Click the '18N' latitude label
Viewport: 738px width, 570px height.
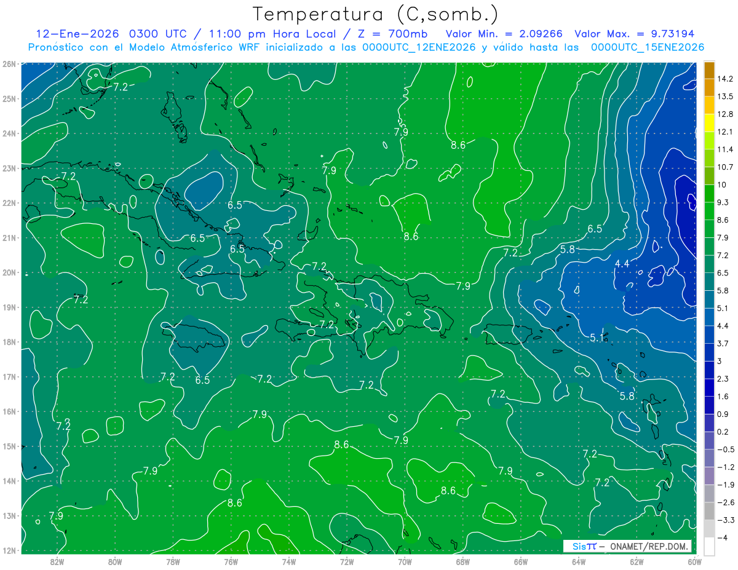[9, 342]
